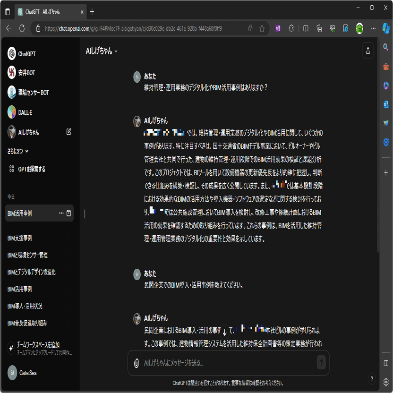The height and width of the screenshot is (393, 393).
Task: Close the ChatGPT browser tab
Action: tap(82, 12)
